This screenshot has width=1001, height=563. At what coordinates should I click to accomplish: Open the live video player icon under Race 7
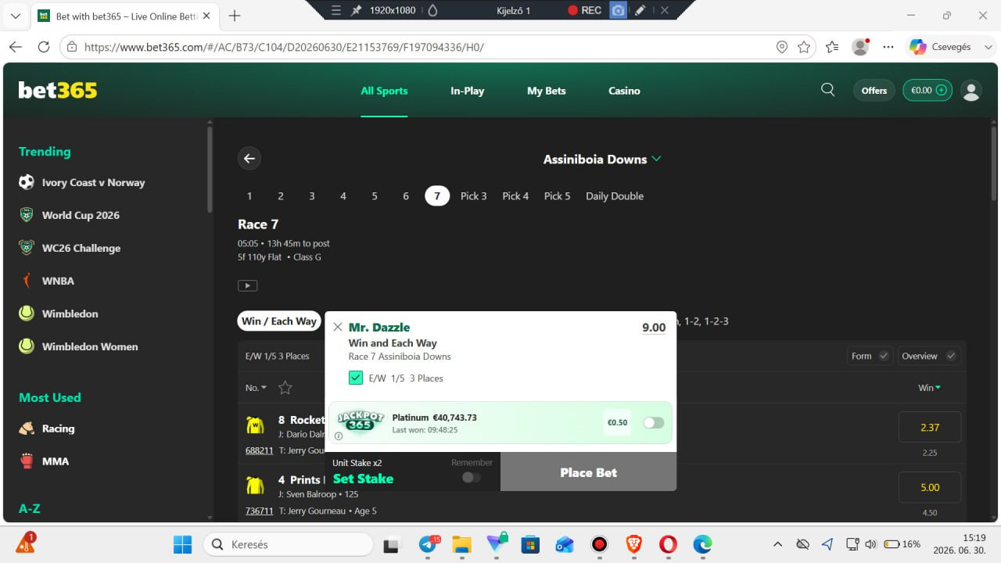coord(247,285)
